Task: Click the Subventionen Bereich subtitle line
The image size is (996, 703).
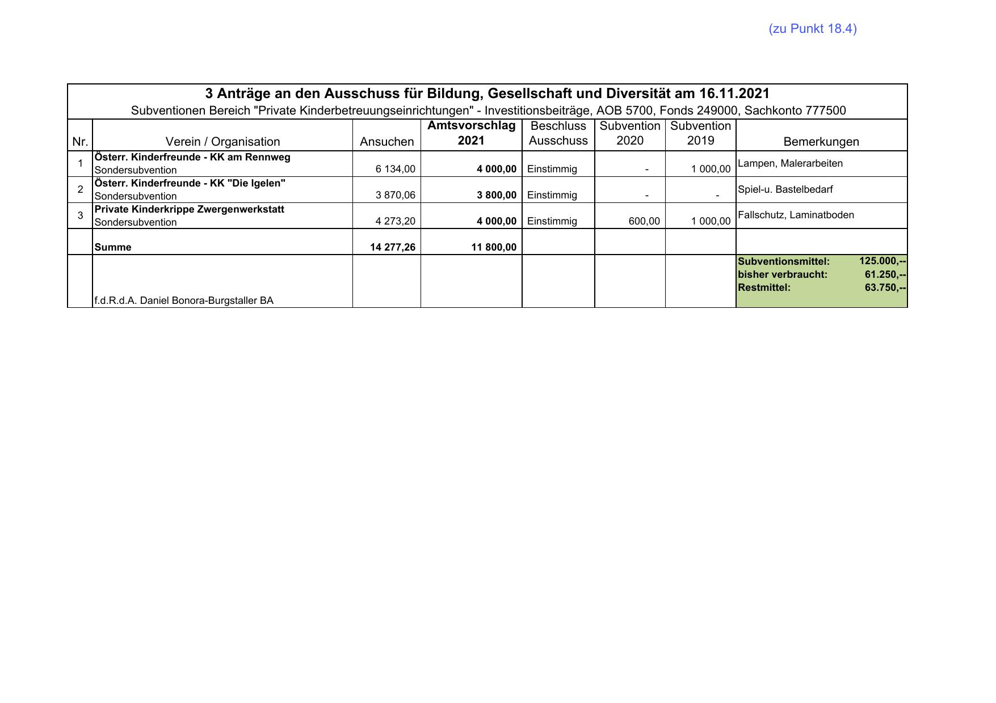Action: (x=488, y=111)
